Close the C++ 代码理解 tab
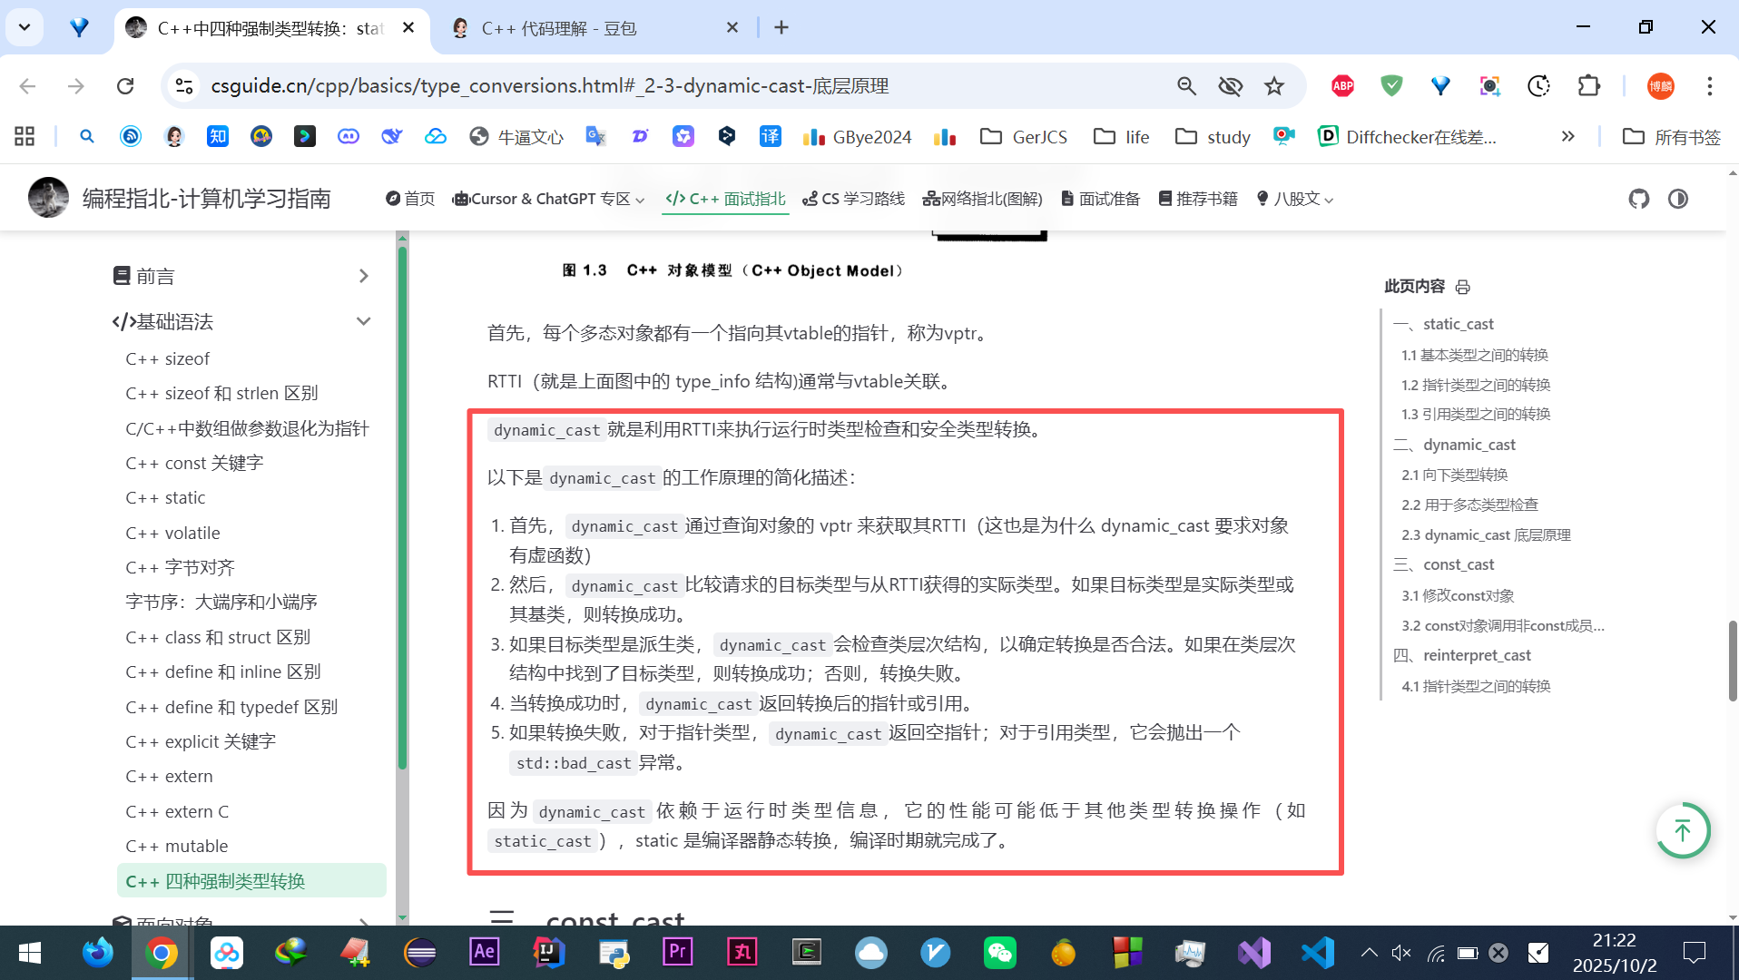 pyautogui.click(x=732, y=28)
